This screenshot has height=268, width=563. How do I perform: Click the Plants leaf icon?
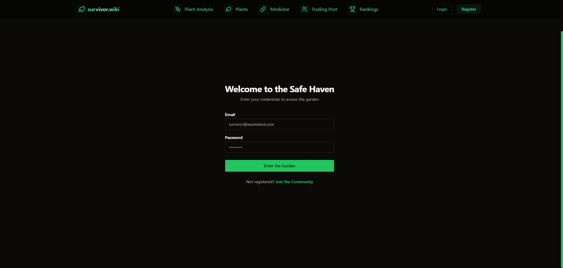(x=228, y=9)
